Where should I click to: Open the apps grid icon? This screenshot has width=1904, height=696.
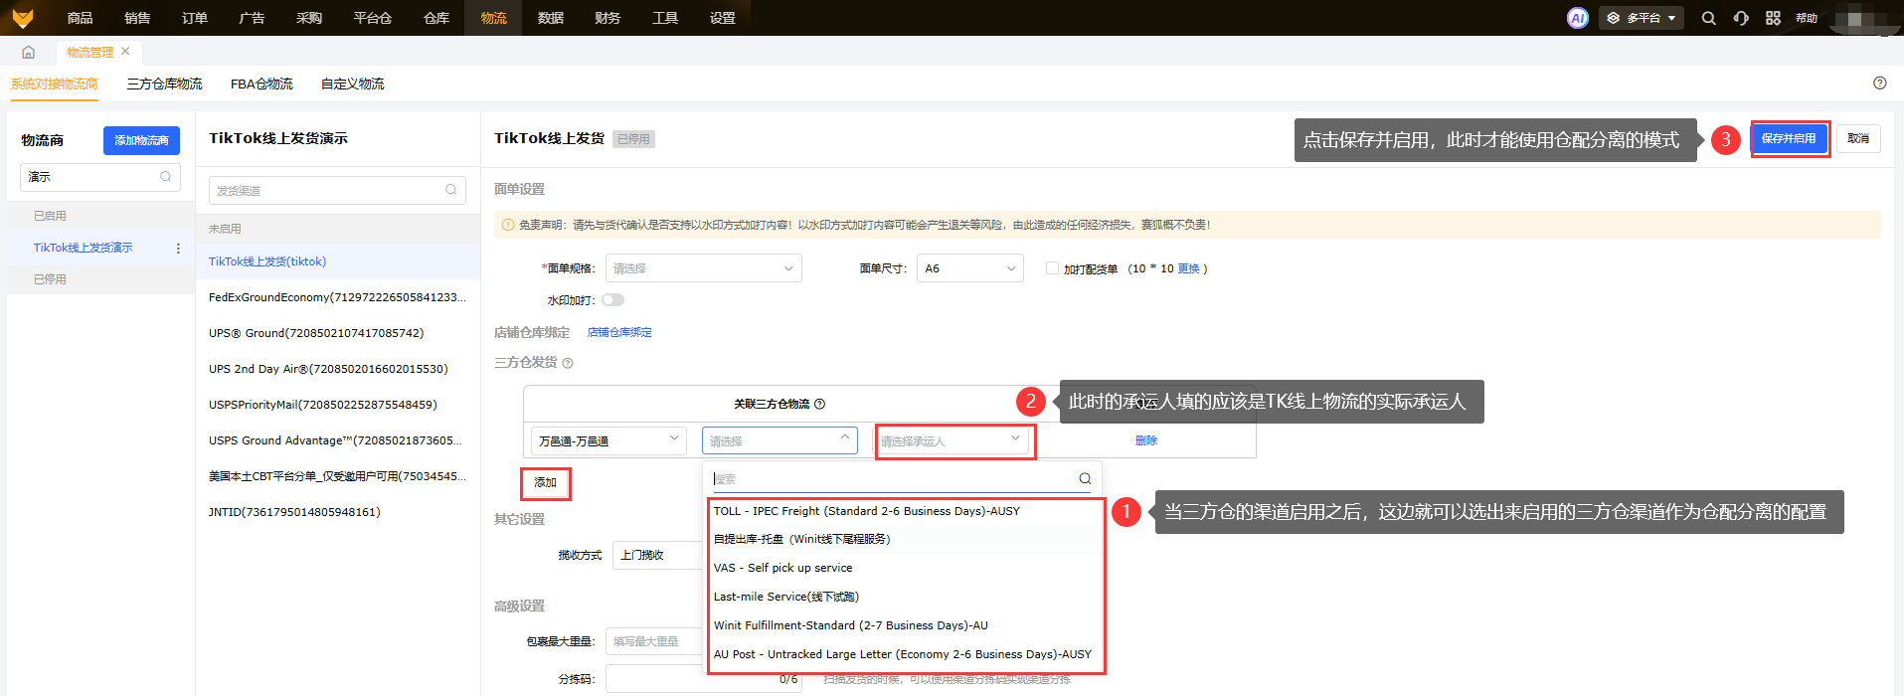coord(1773,18)
